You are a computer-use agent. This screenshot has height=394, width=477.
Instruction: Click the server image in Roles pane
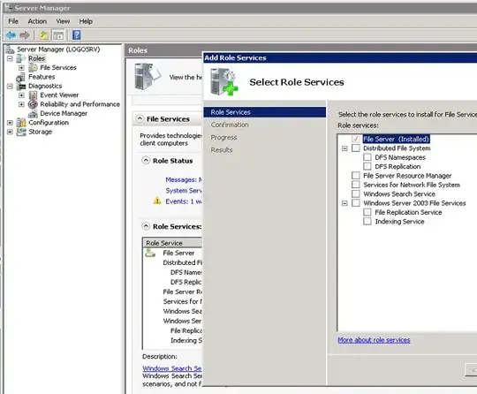148,76
